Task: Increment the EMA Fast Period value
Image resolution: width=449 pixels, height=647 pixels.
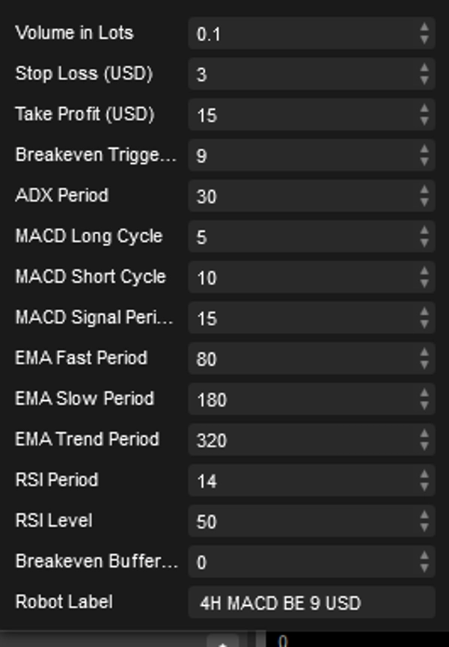Action: point(423,352)
